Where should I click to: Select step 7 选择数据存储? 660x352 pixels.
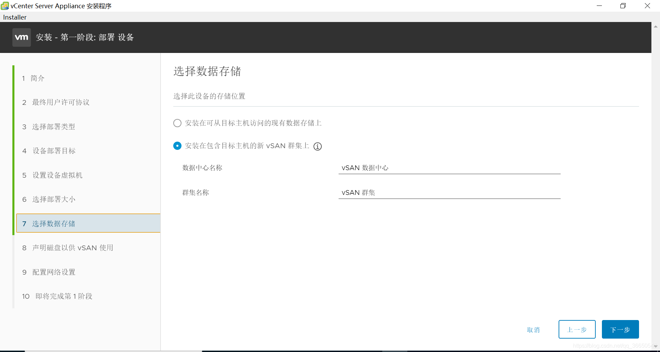[88, 223]
